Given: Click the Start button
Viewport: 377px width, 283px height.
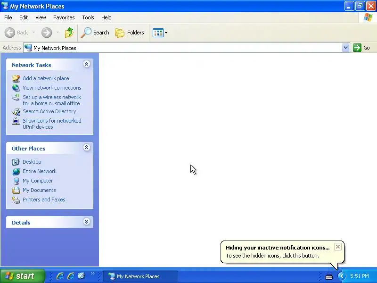Looking at the screenshot, I should [x=23, y=276].
